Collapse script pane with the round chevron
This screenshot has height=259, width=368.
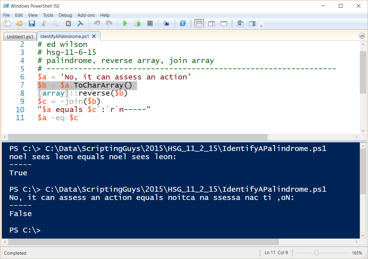362,36
